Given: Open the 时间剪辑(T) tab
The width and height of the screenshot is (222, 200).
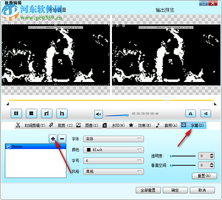Looking at the screenshot, I should 35,125.
